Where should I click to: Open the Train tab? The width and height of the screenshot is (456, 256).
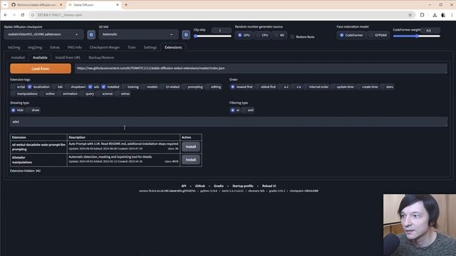pos(131,48)
